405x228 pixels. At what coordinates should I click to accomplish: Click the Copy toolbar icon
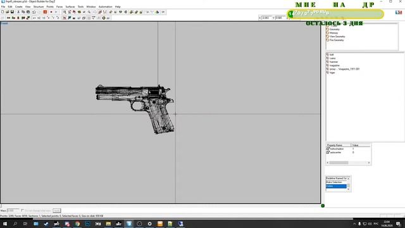[23, 12]
